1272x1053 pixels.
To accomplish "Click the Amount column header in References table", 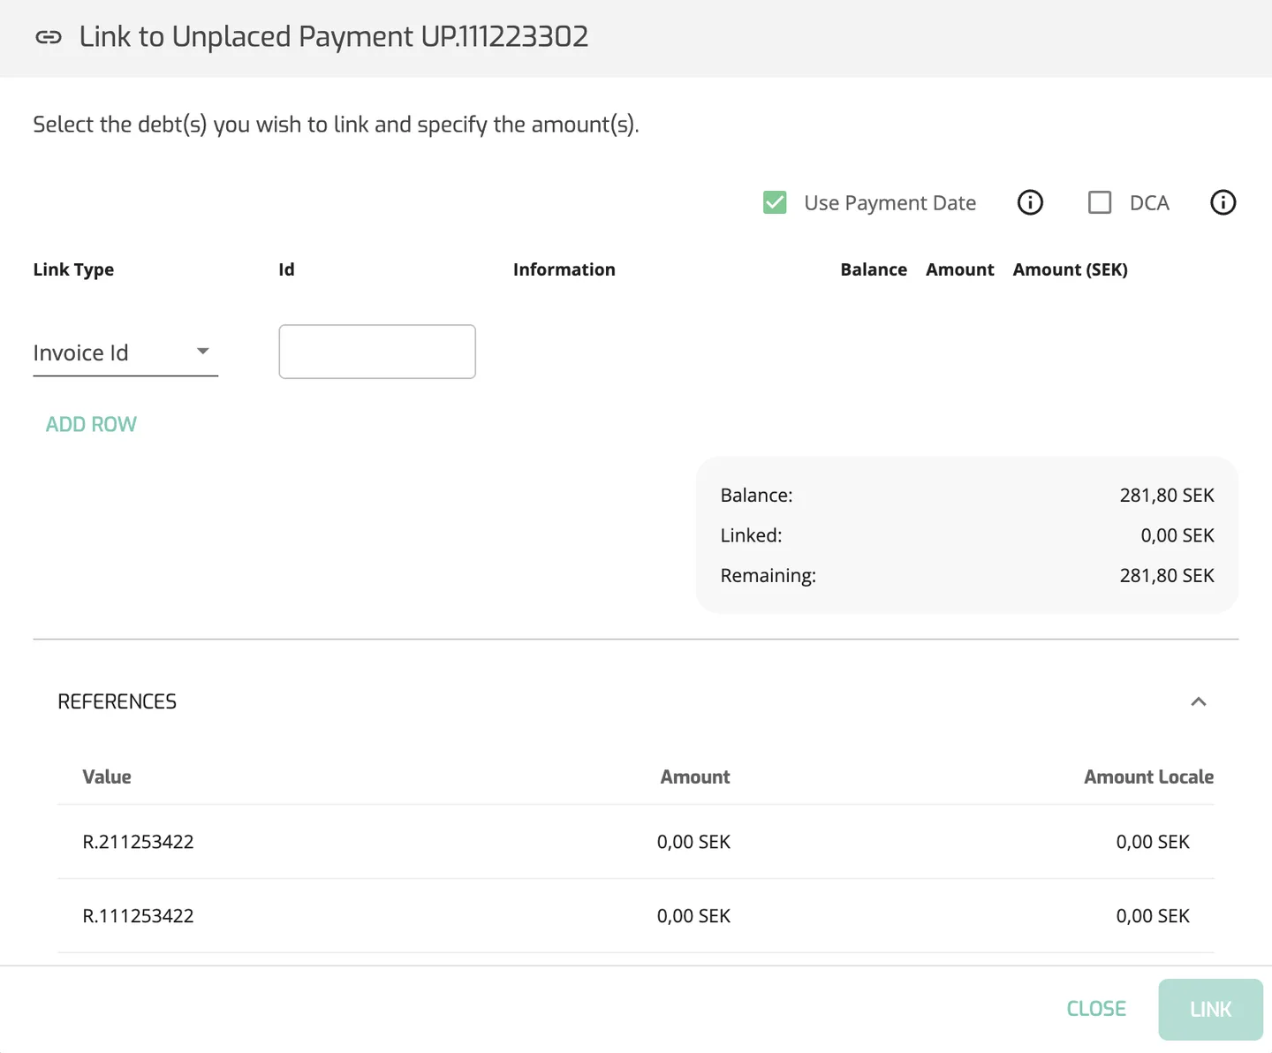I will (x=695, y=776).
